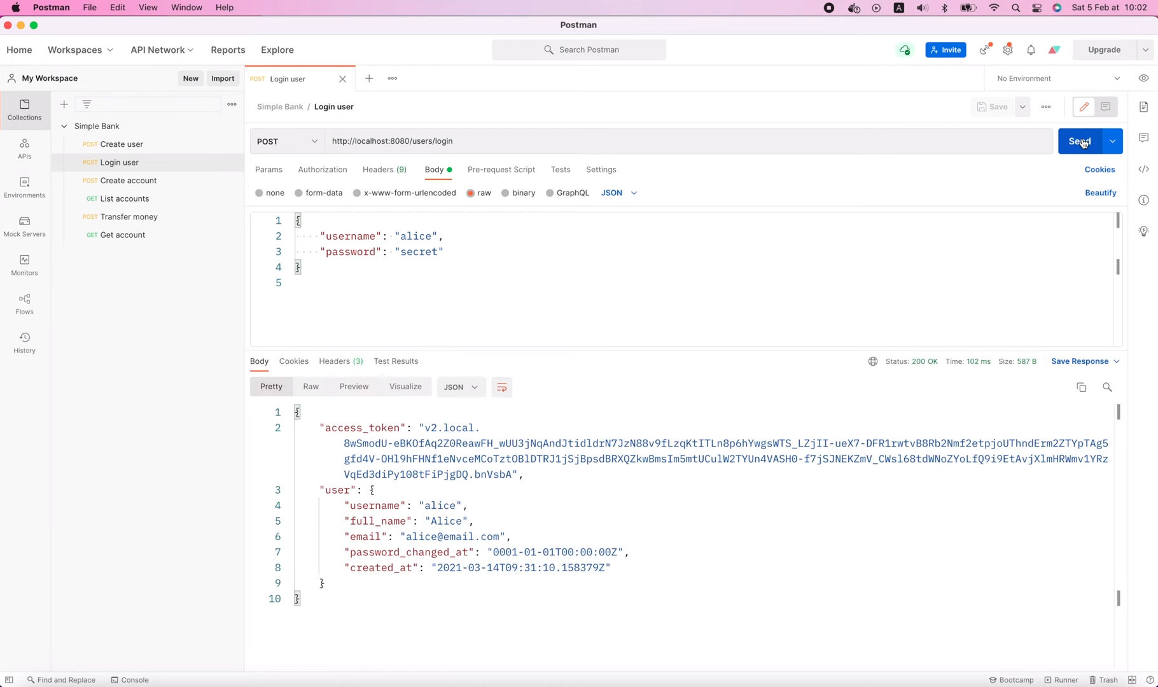Screen dimensions: 1158x687
Task: Open the POST method dropdown
Action: click(x=287, y=141)
